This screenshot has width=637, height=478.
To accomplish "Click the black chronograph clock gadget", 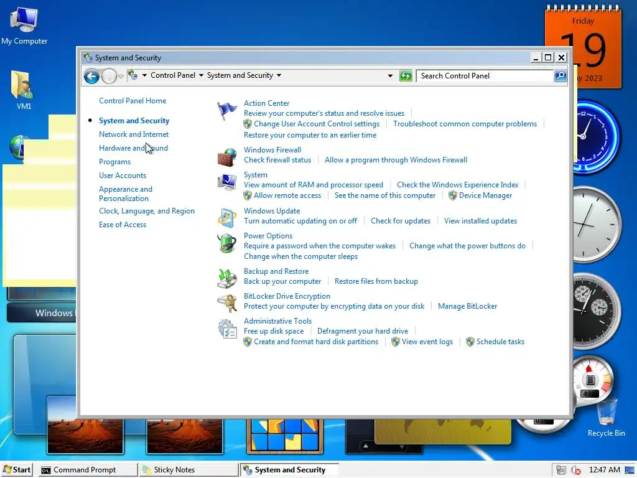I will (x=597, y=311).
